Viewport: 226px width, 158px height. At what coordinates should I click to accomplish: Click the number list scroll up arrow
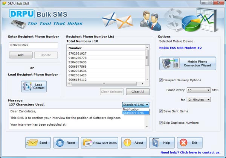tap(147, 47)
